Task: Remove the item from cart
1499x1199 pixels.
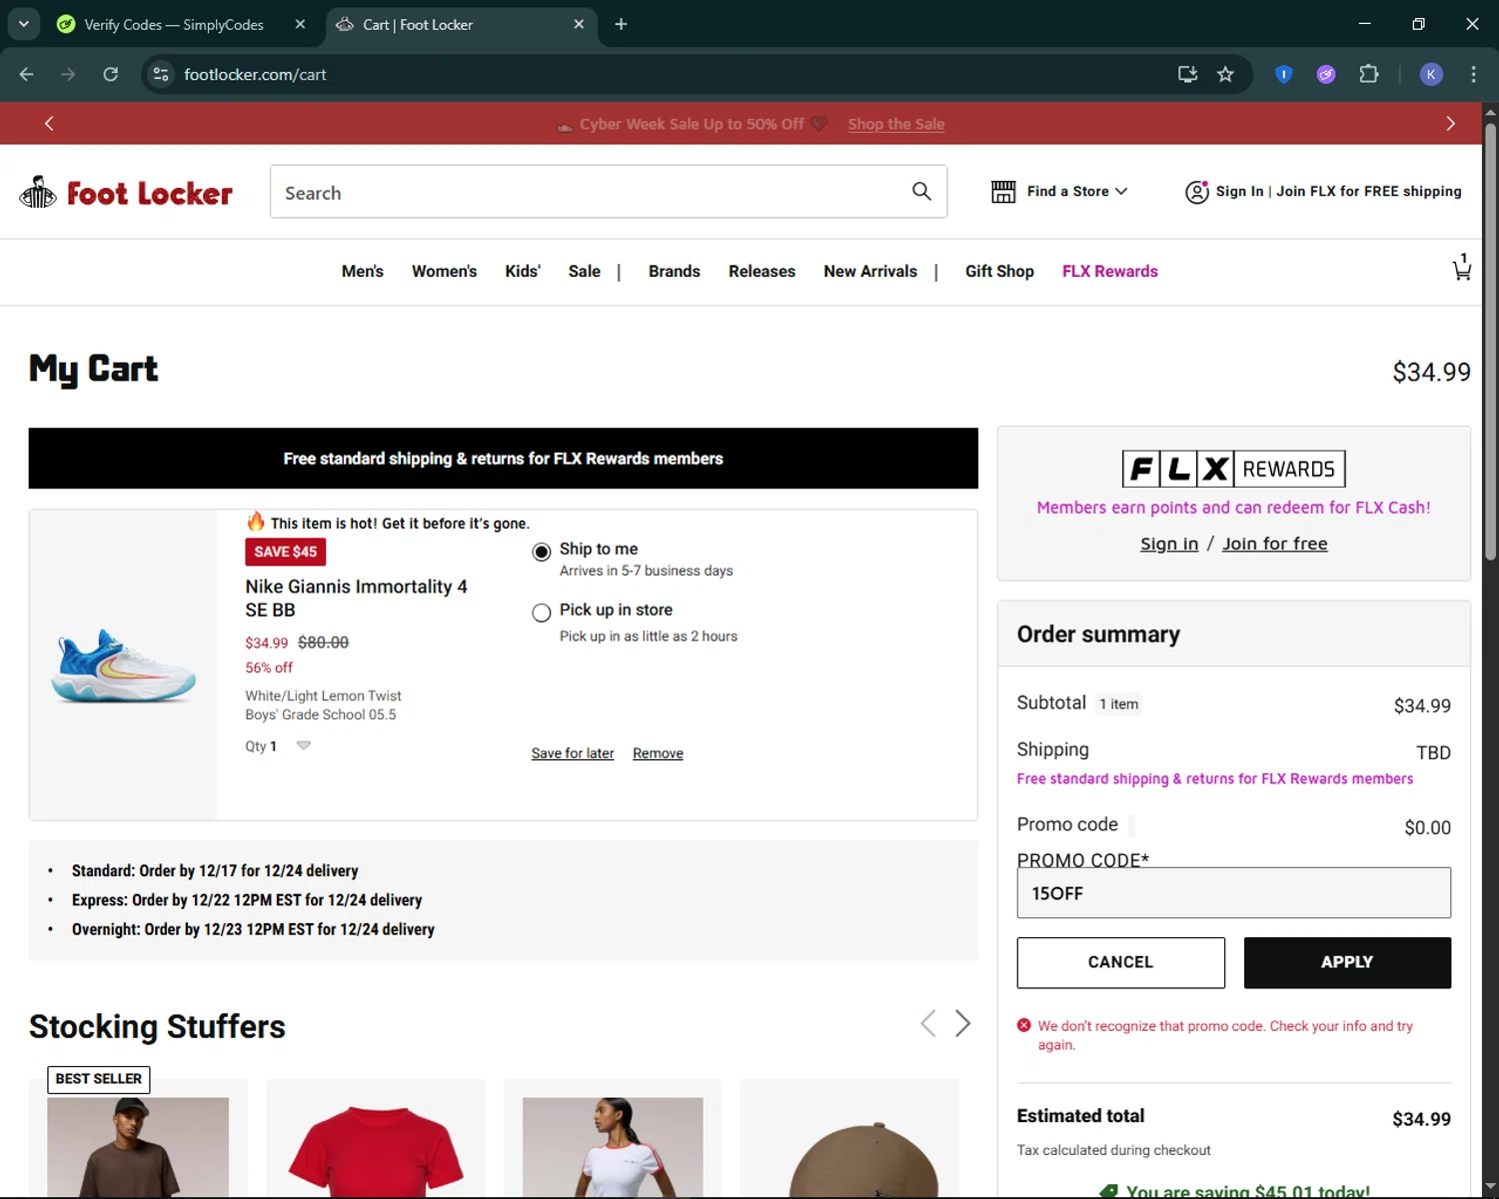Action: pyautogui.click(x=658, y=753)
